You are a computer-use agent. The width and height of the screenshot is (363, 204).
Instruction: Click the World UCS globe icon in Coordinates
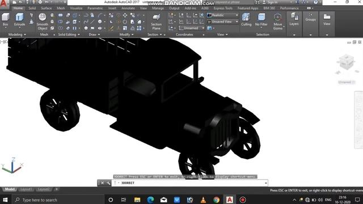coord(202,15)
